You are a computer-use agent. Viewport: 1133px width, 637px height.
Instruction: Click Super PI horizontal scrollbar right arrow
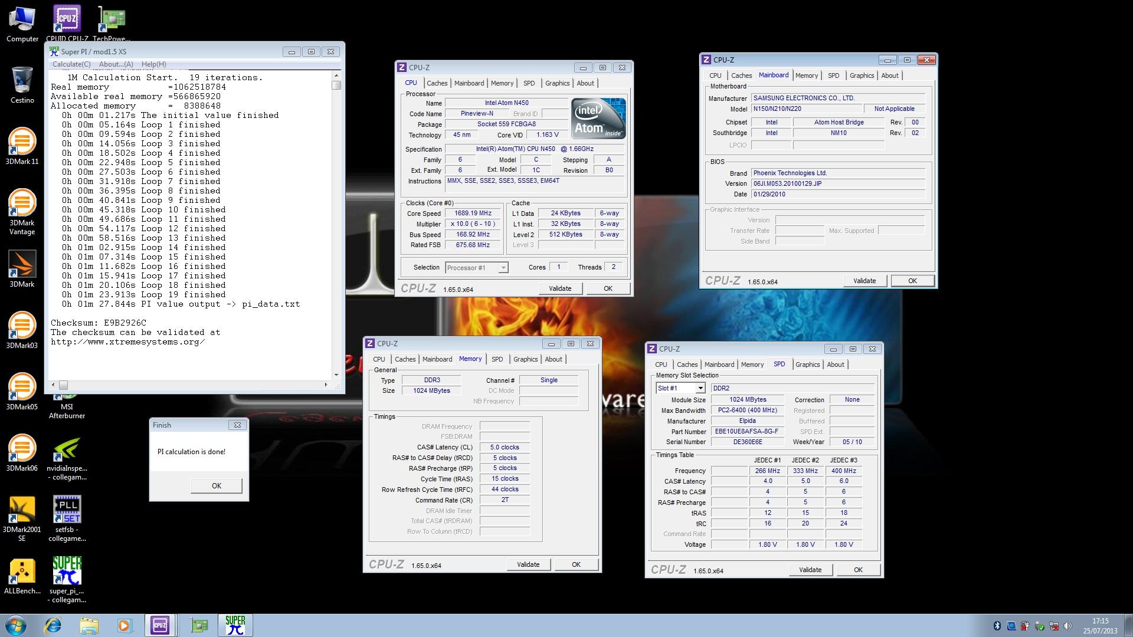coord(326,385)
